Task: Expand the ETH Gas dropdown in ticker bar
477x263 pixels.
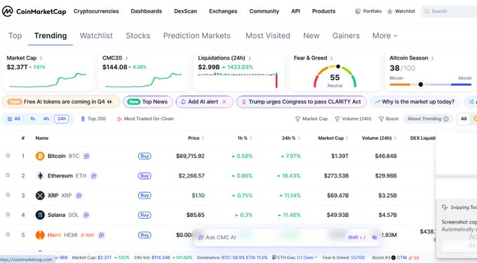Action: tap(316, 257)
